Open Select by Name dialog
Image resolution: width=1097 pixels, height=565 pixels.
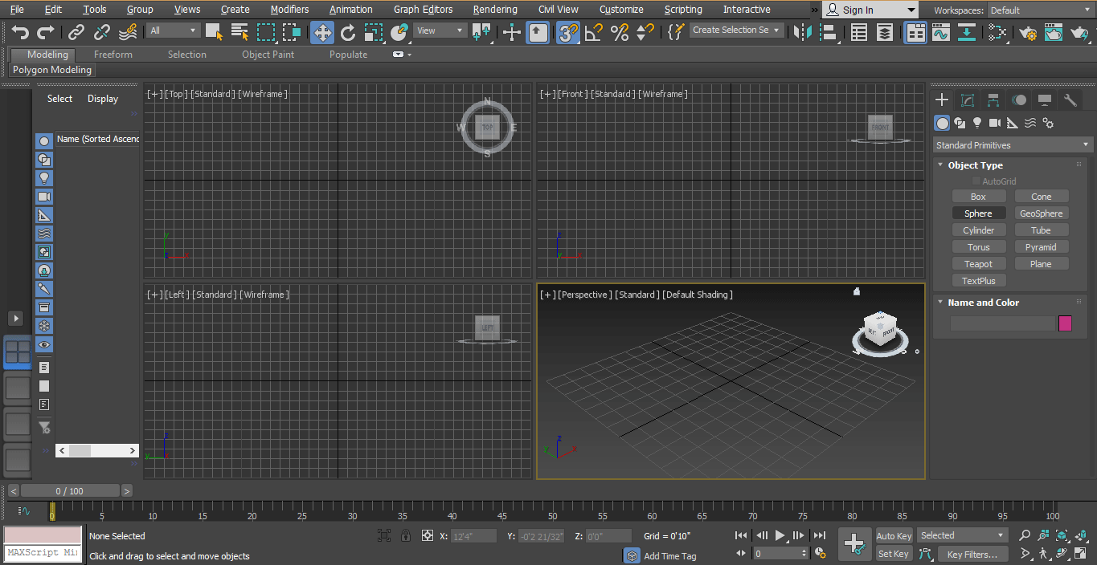tap(239, 30)
